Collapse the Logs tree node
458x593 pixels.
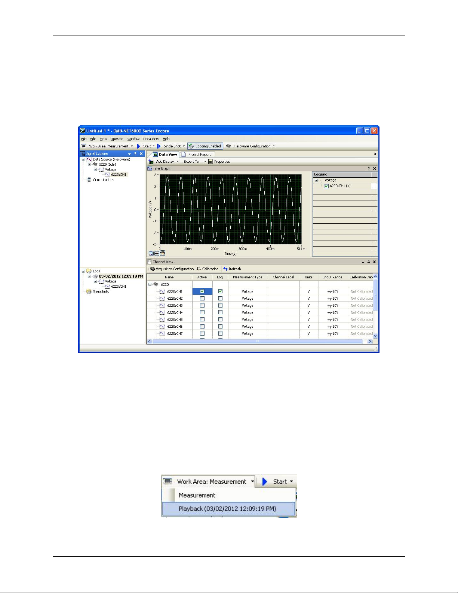[x=83, y=271]
